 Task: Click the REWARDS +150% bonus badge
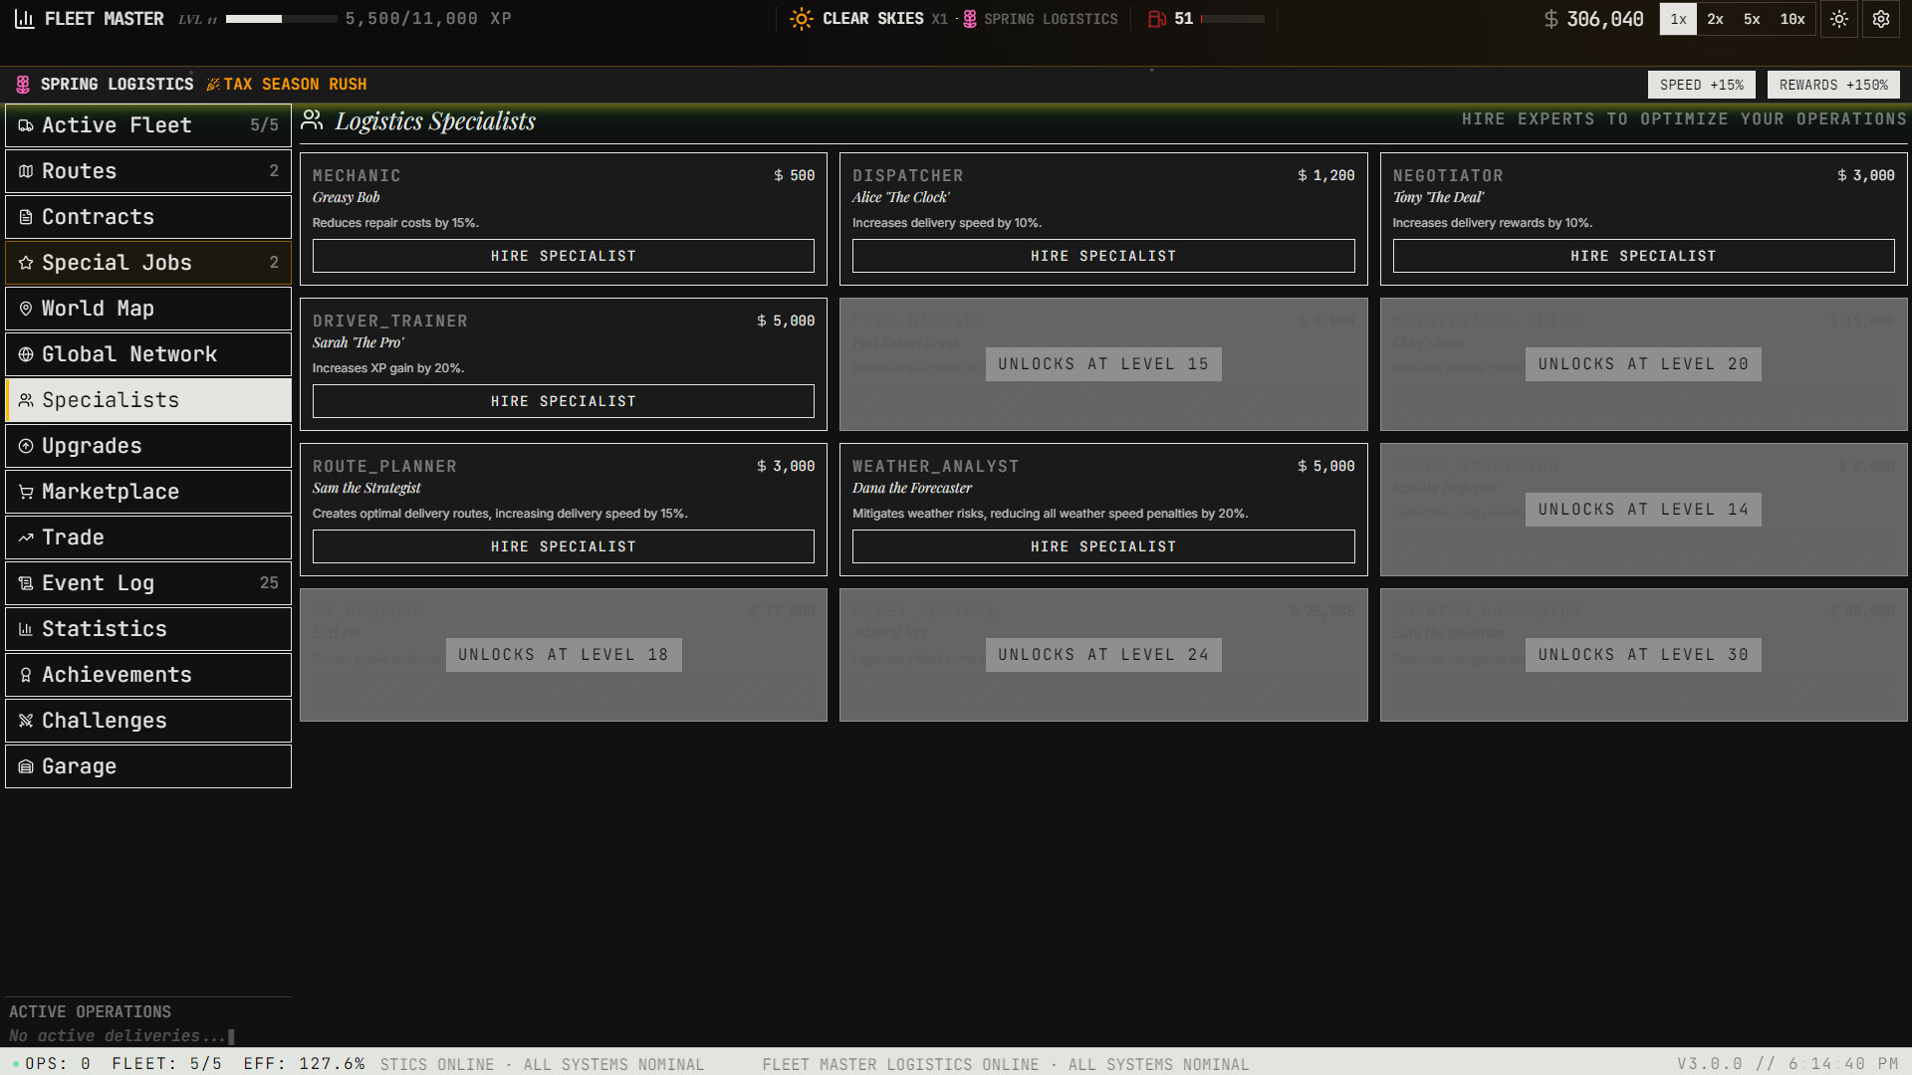pyautogui.click(x=1832, y=85)
